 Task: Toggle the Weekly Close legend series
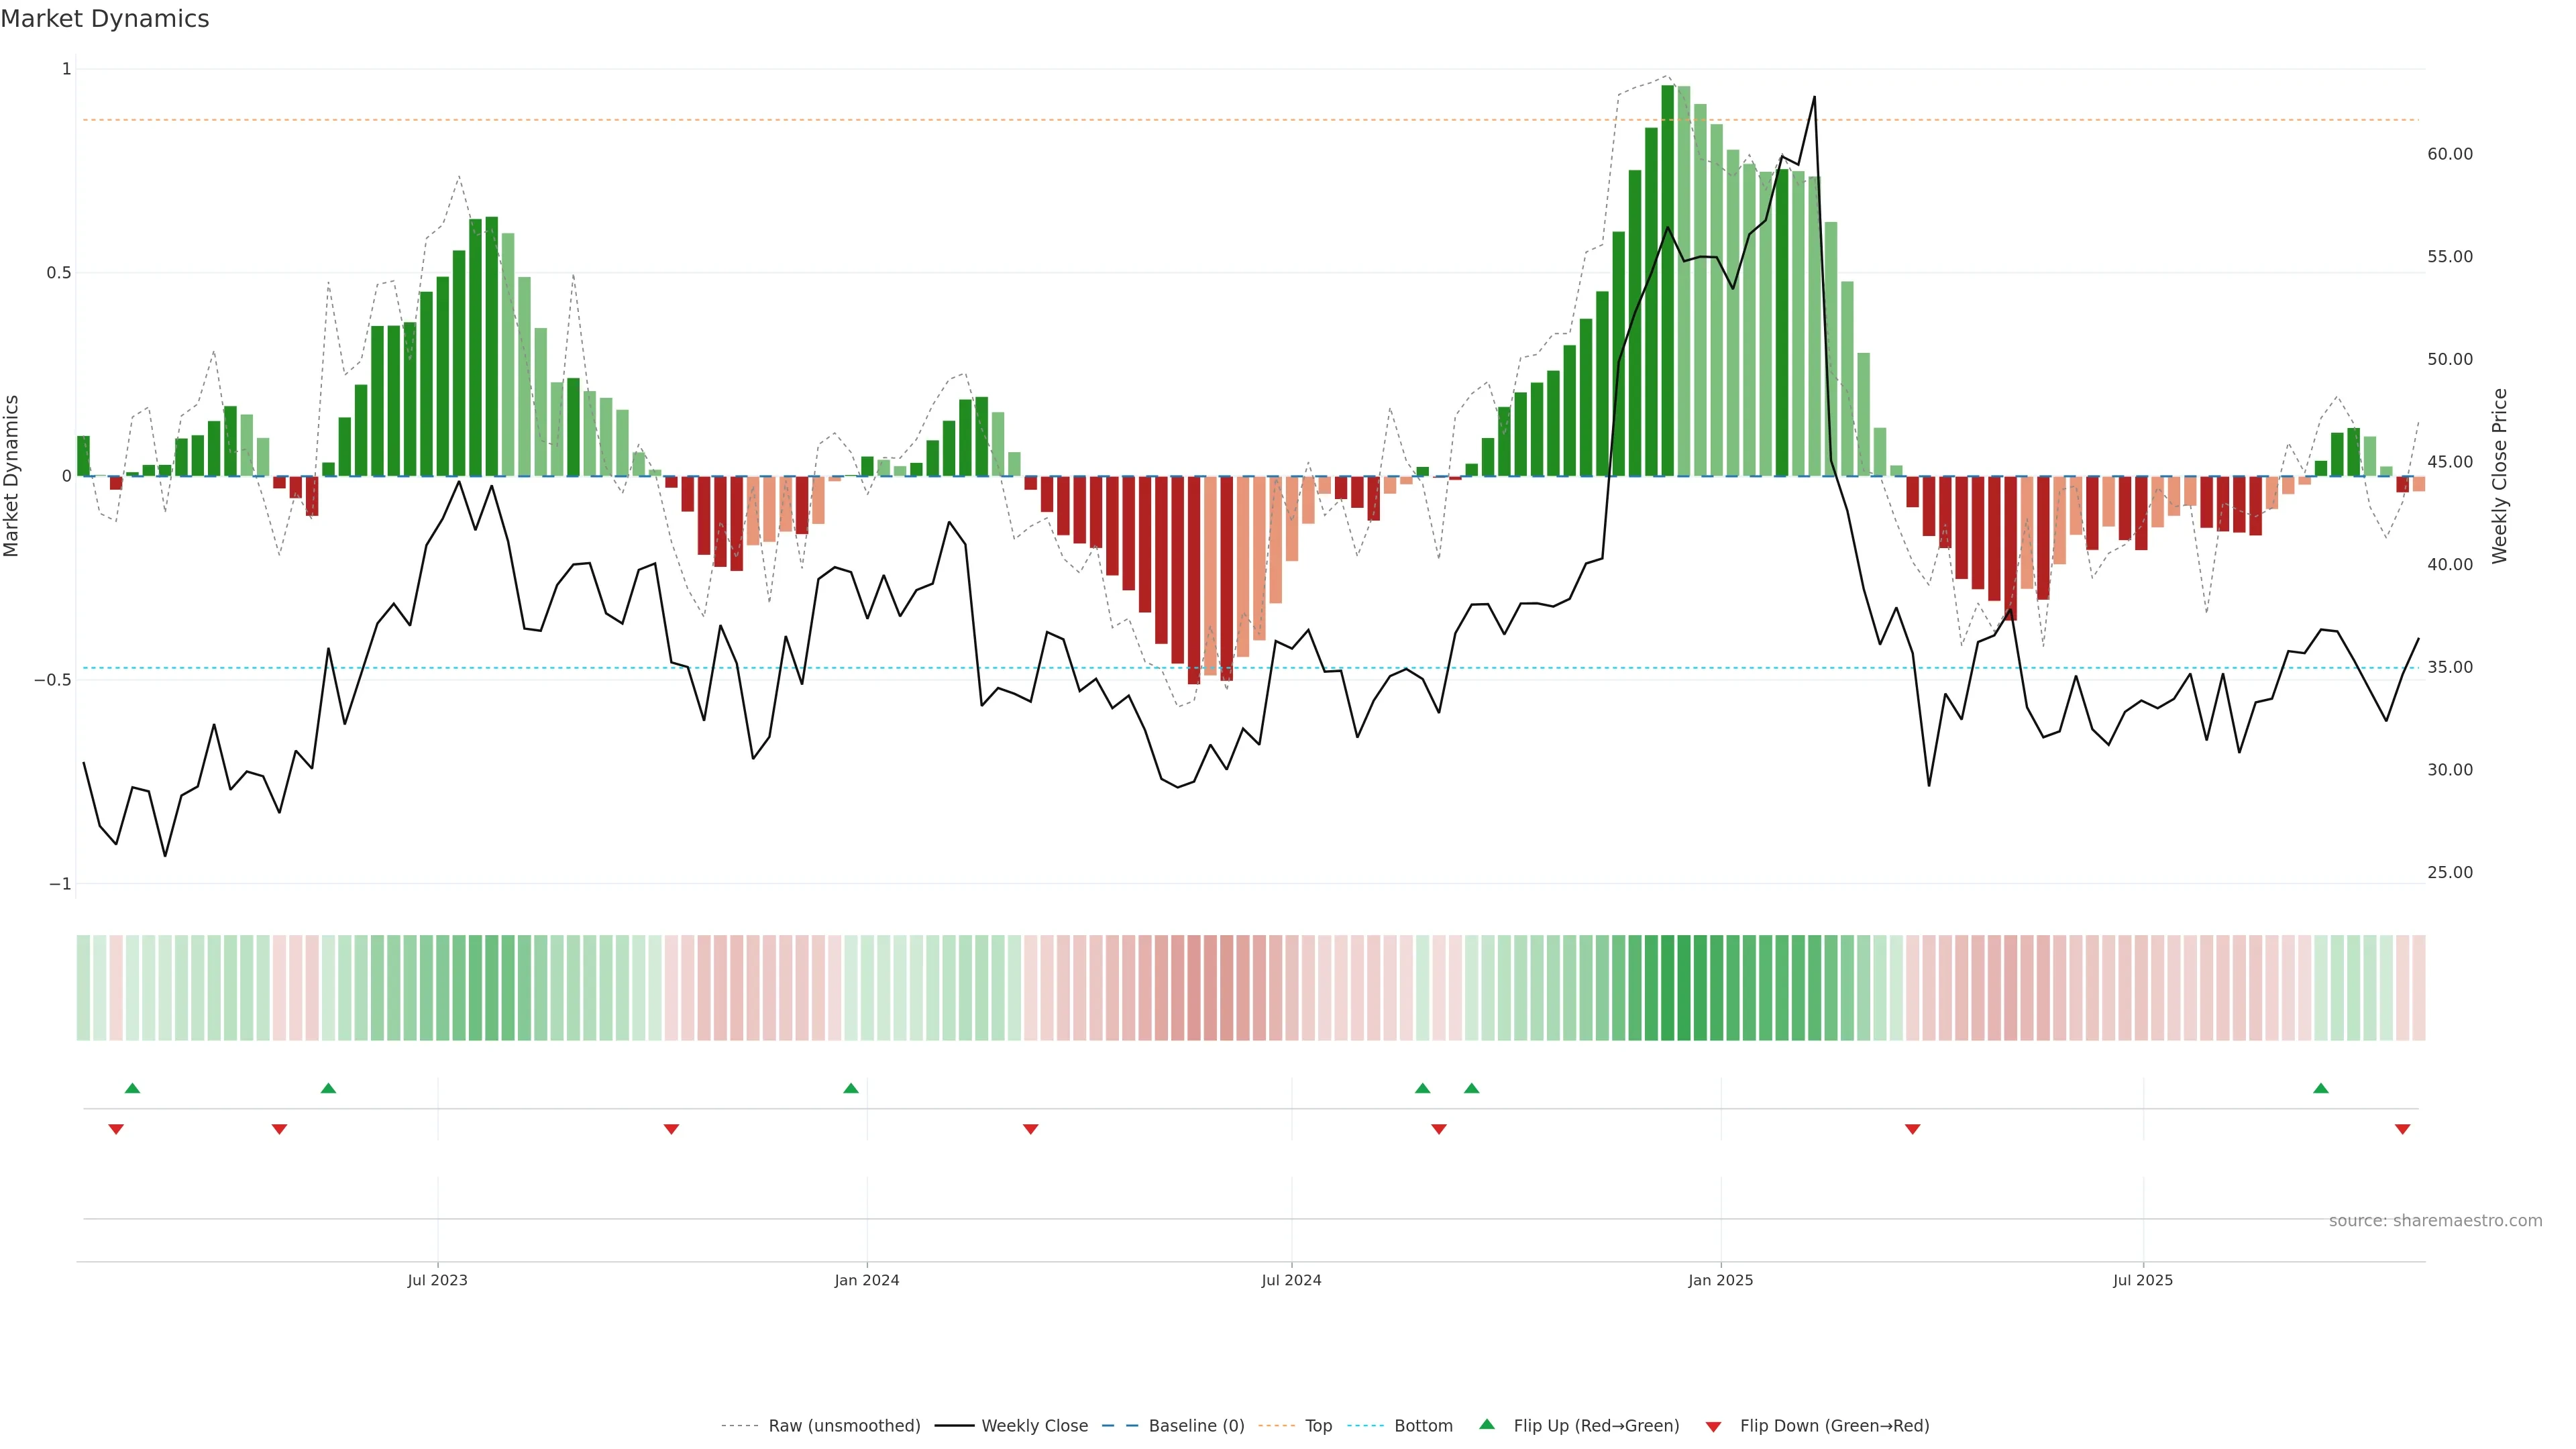tap(1034, 1426)
